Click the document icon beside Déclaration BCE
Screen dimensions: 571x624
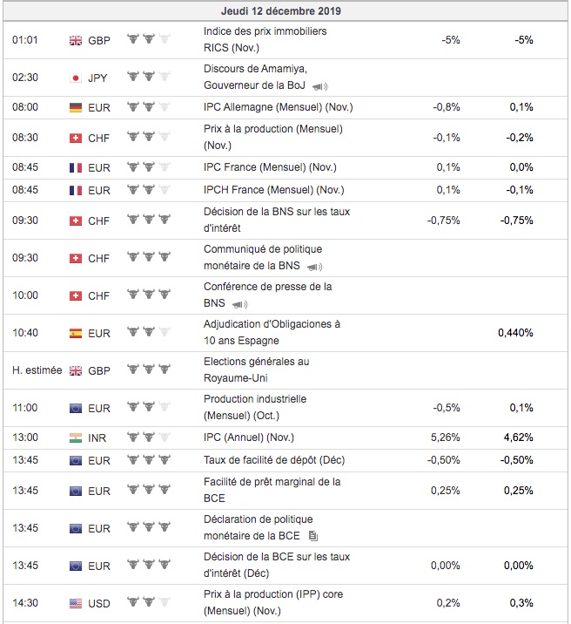[x=313, y=536]
